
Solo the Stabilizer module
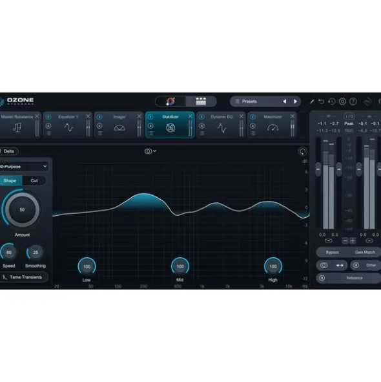click(x=150, y=126)
